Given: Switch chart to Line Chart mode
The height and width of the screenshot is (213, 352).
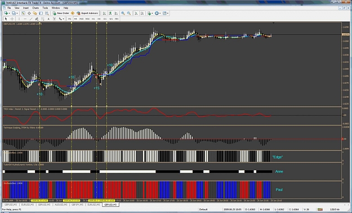Looking at the screenshot, I should (x=116, y=13).
